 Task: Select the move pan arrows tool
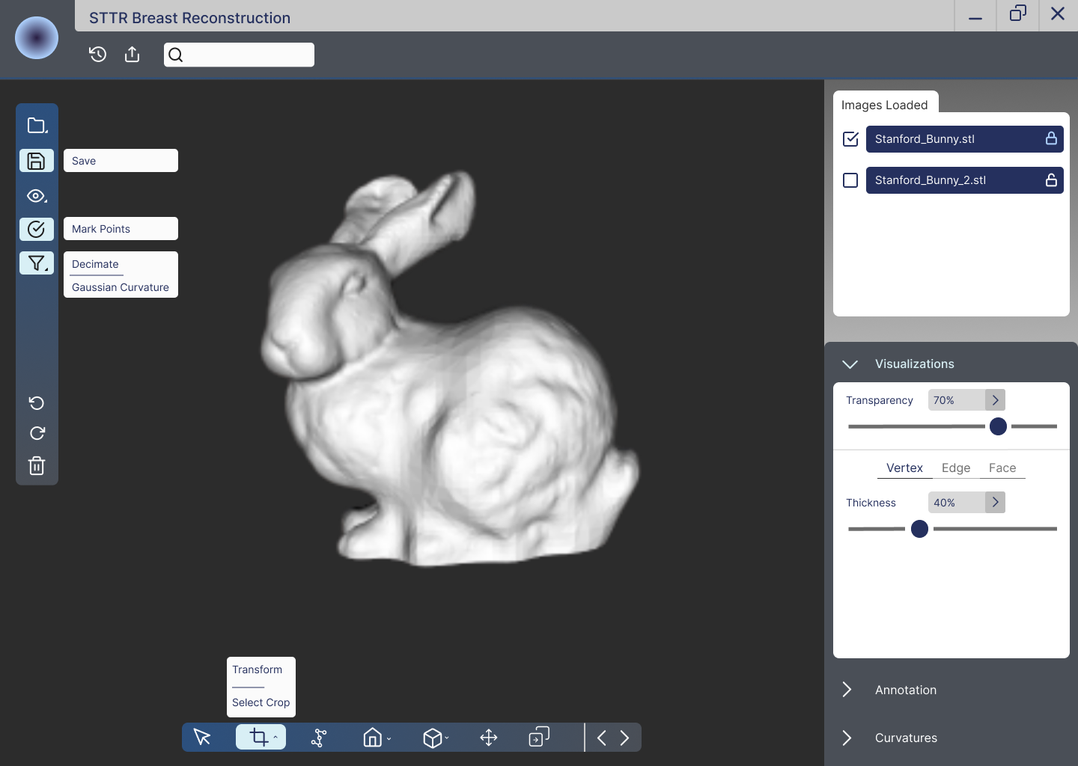coord(489,738)
